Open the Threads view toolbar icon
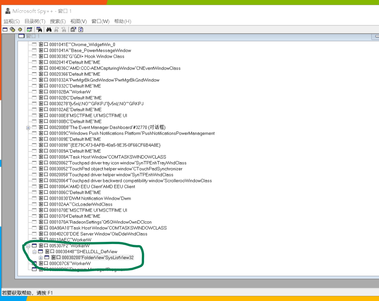 20,30
